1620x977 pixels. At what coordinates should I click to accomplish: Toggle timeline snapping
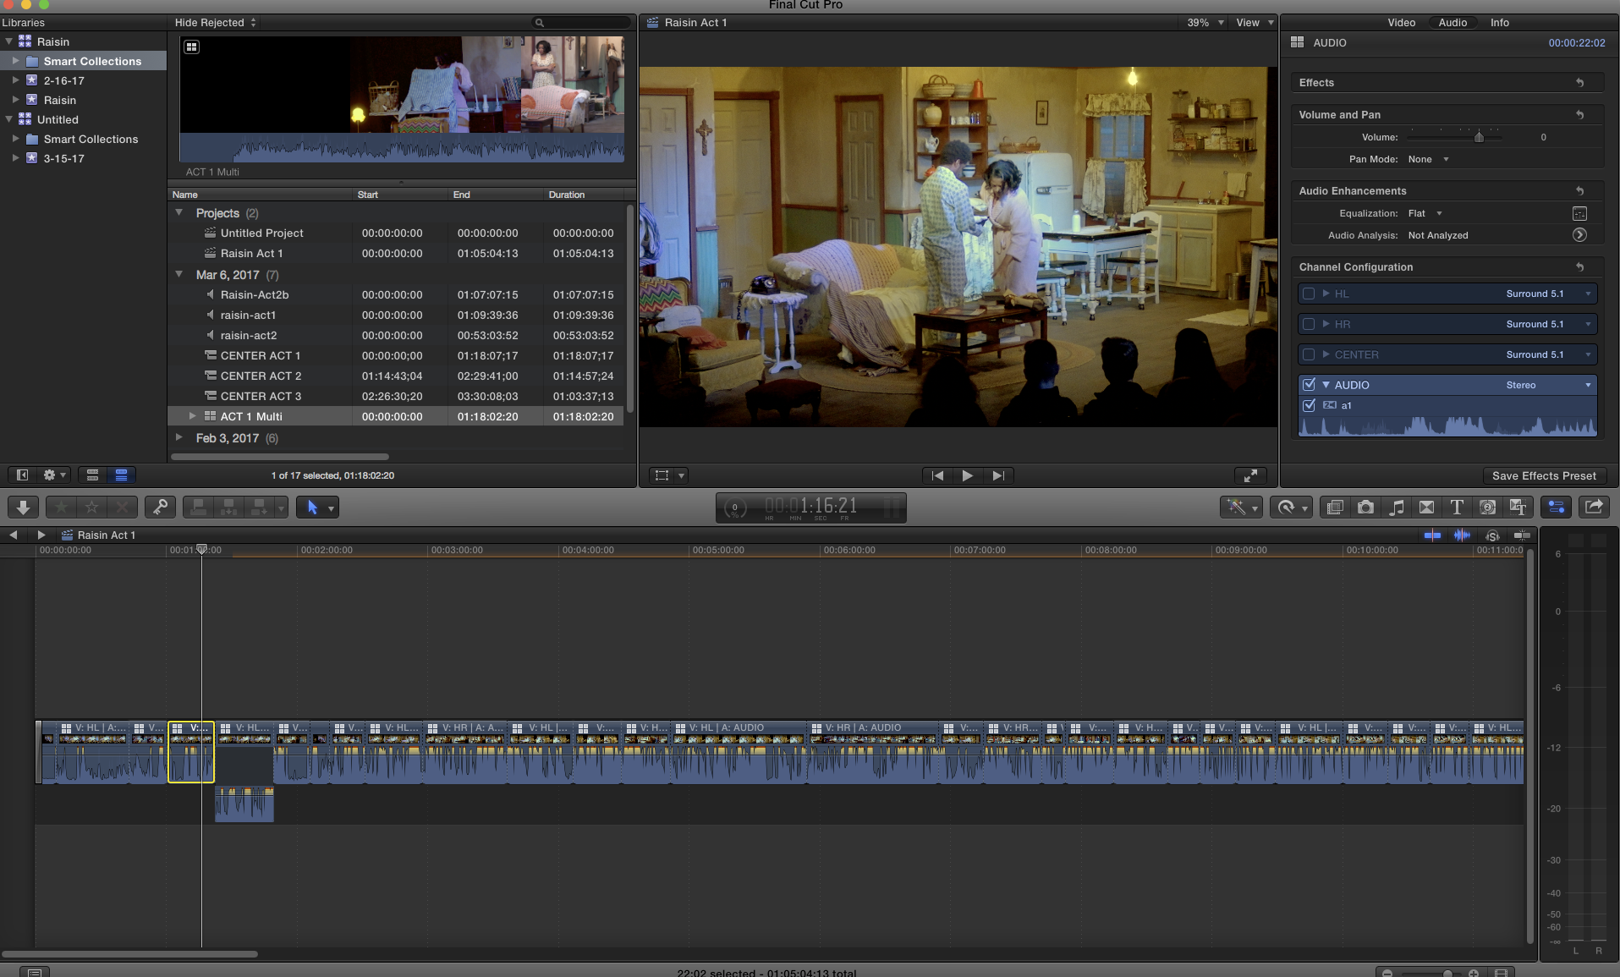coord(1522,535)
